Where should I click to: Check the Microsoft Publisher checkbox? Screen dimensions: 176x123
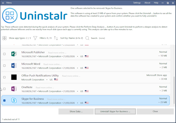tap(4, 54)
